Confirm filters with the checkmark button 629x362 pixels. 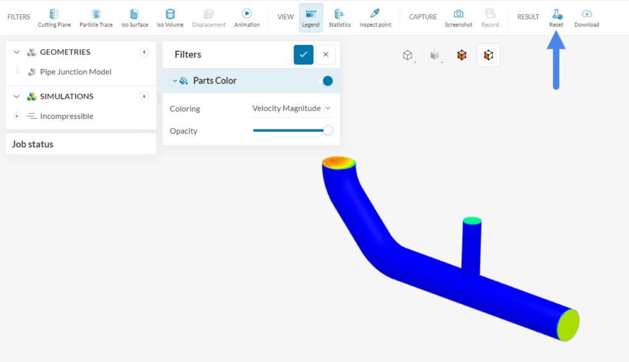303,55
